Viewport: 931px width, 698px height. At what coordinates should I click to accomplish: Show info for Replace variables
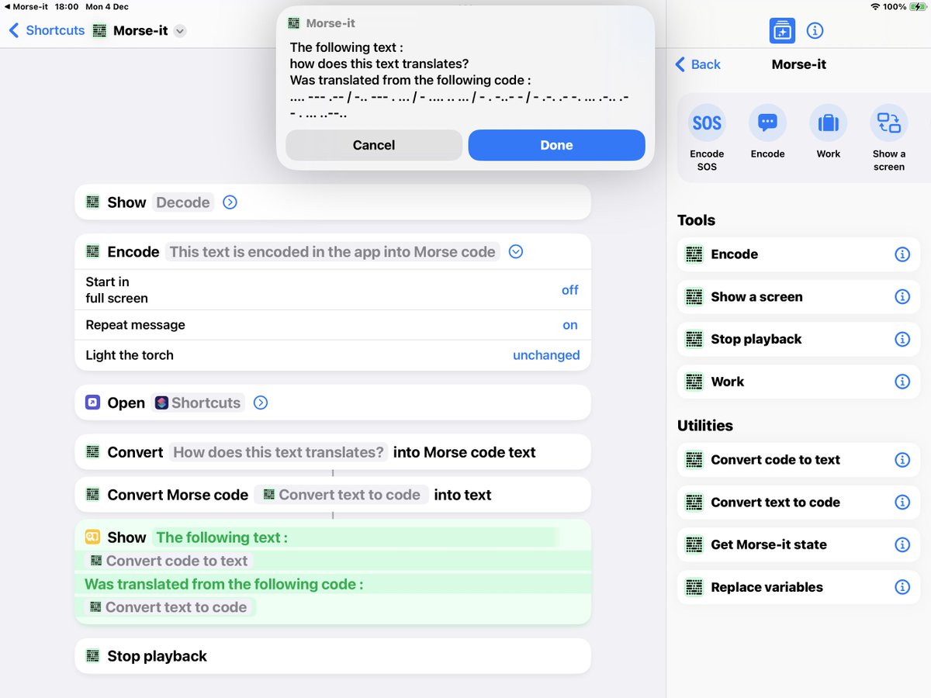[x=902, y=587]
